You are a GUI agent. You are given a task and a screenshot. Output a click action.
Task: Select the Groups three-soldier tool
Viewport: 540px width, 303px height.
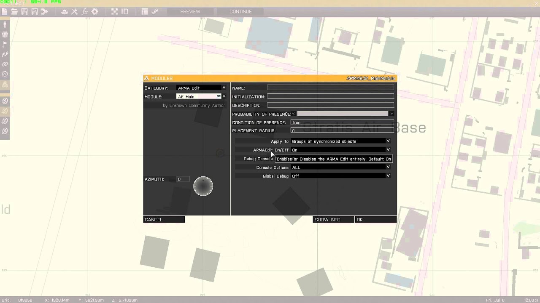[5, 35]
